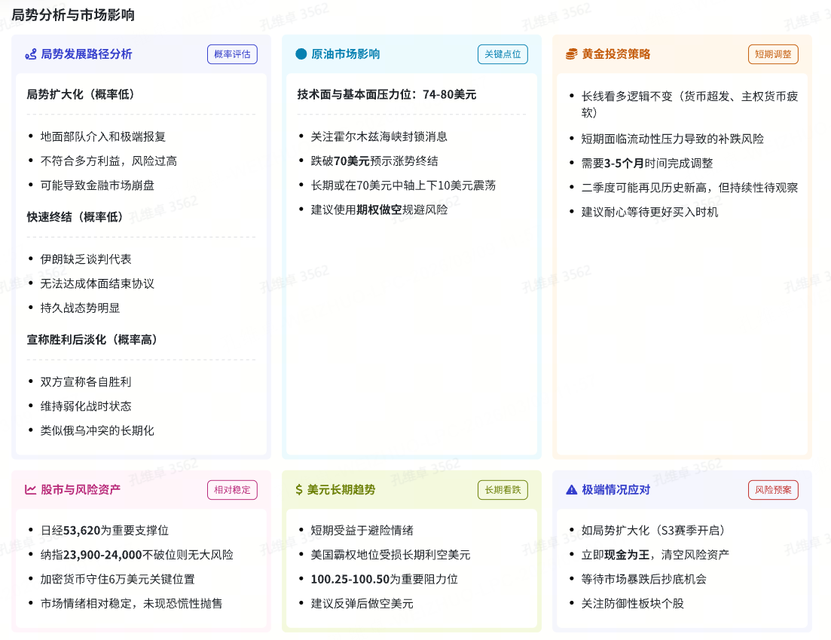Click the bullet 长期或在70美元中轴上下10美元震荡
This screenshot has height=640, width=831.
point(403,185)
